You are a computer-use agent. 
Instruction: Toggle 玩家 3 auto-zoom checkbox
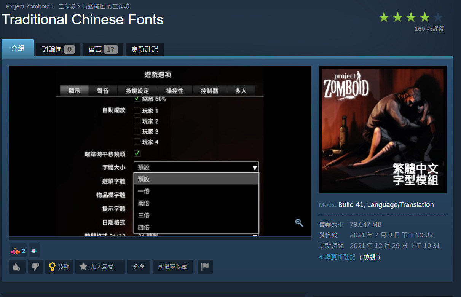[x=137, y=131]
